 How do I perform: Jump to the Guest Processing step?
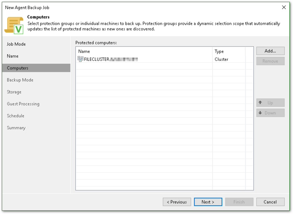point(23,104)
